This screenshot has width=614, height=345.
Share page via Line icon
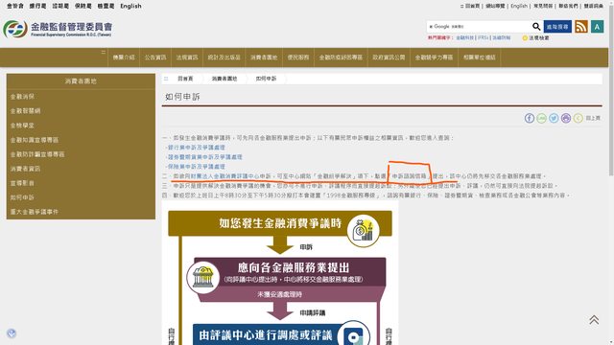pyautogui.click(x=541, y=118)
